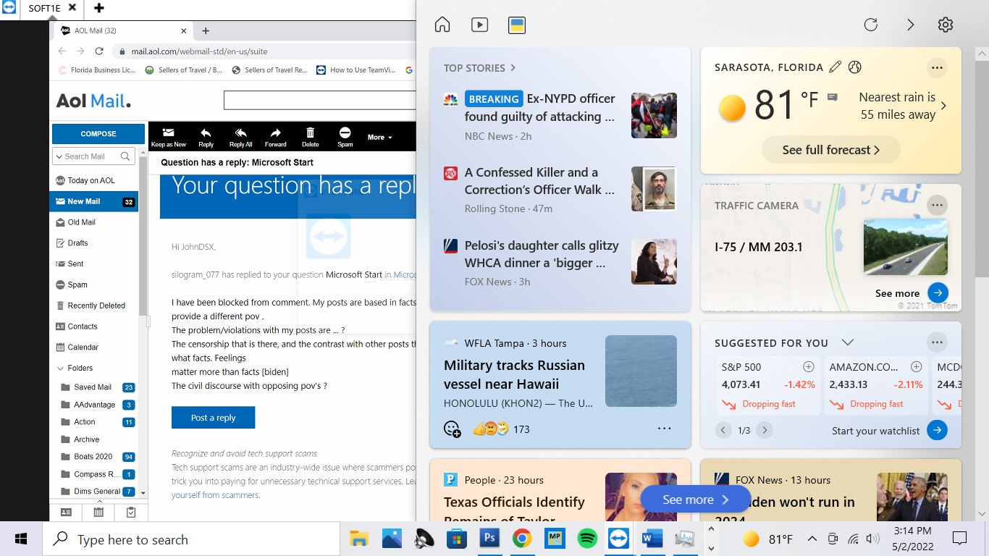Edit Sarasota location with pencil icon
989x556 pixels.
836,67
